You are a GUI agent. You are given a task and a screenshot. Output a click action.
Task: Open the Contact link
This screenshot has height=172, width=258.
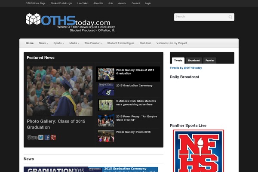(135, 3)
